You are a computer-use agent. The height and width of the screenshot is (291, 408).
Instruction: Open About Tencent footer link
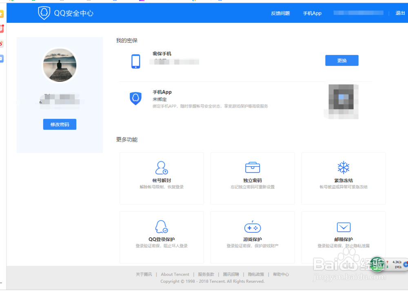pyautogui.click(x=175, y=274)
